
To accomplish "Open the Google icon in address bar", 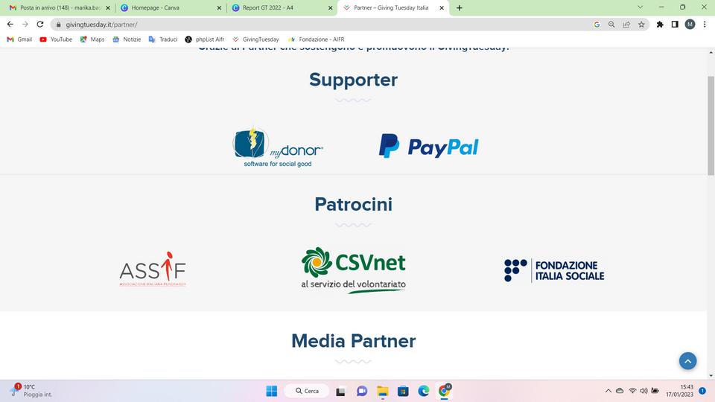I will [597, 25].
